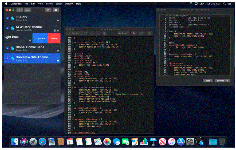The image size is (236, 150).
Task: Toggle the ATW Dark Theme checkbox
Action: (x=7, y=28)
